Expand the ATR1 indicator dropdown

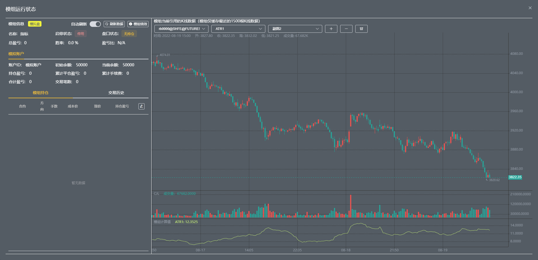tap(238, 29)
